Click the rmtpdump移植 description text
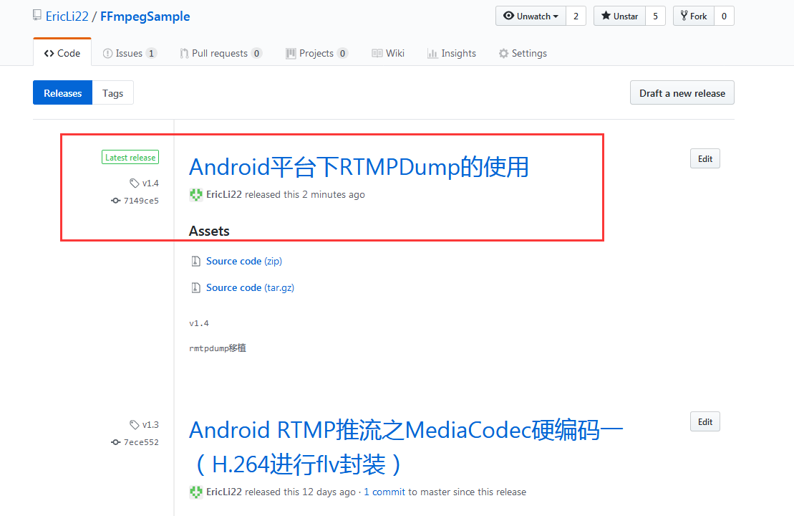This screenshot has width=794, height=516. coord(218,348)
